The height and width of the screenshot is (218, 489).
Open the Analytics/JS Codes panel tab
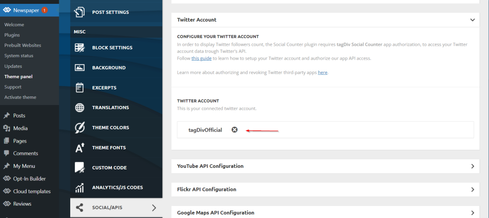tap(117, 187)
